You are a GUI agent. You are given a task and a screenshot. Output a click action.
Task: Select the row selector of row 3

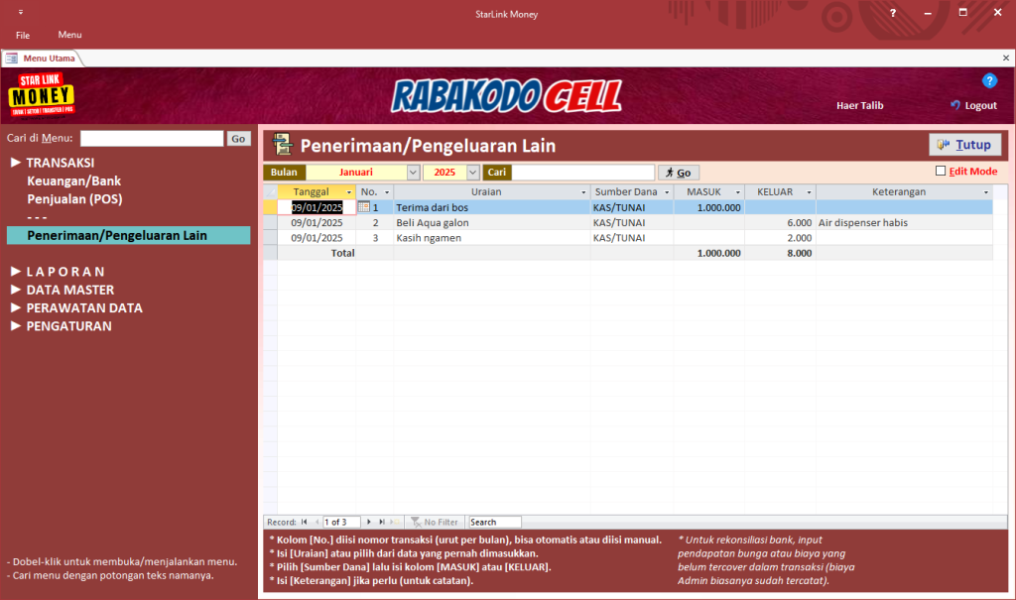pos(270,238)
